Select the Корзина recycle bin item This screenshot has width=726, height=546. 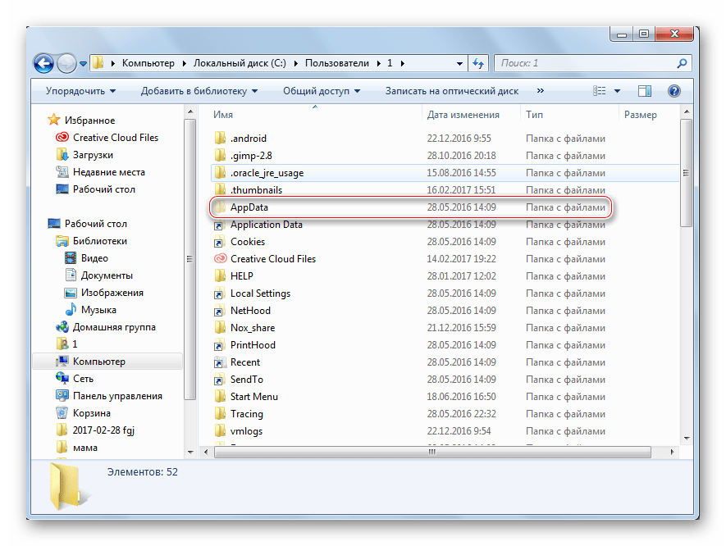coord(90,413)
